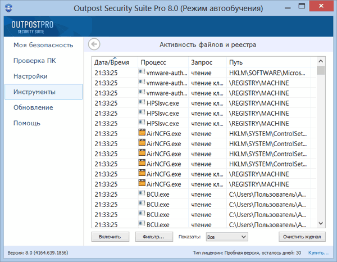Click the first BCU.exe process icon
The image size is (337, 262).
(x=142, y=194)
